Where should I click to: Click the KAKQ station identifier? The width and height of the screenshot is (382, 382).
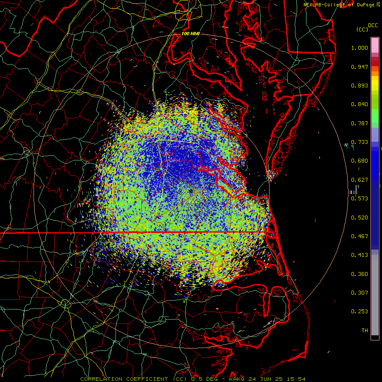point(238,379)
